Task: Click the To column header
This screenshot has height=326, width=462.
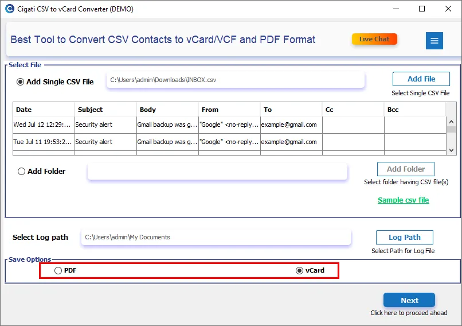Action: click(291, 110)
